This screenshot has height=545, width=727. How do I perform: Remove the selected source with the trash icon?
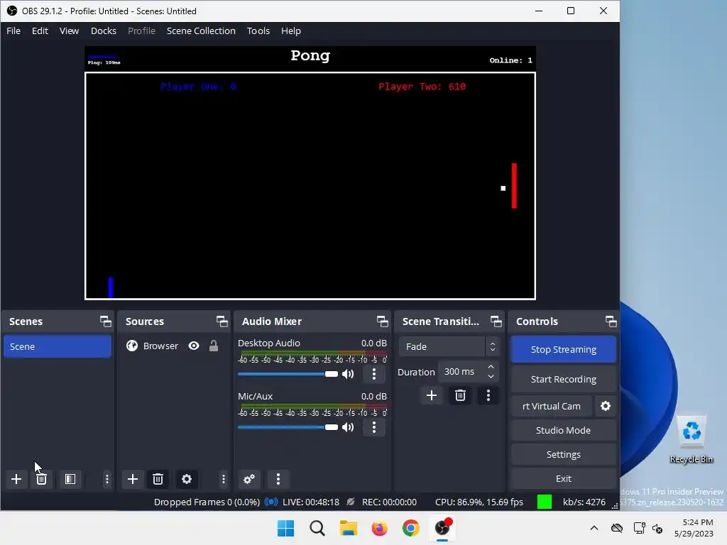click(158, 479)
